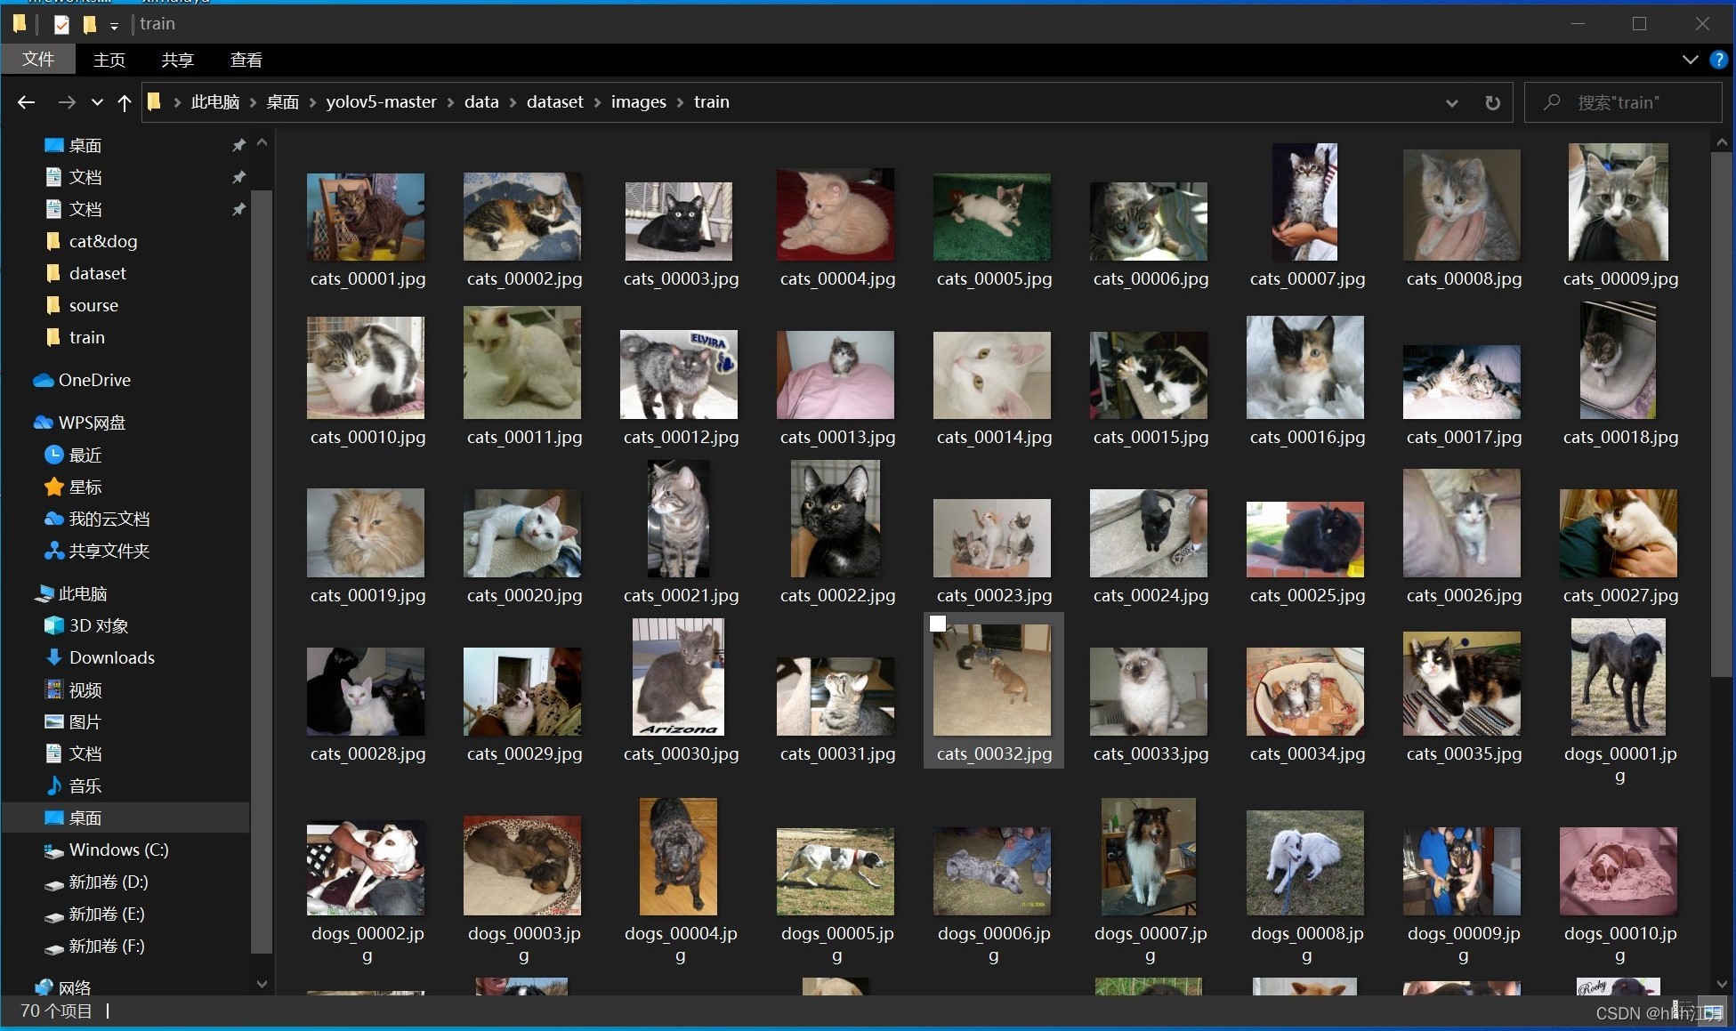Go forward using the forward arrow
This screenshot has height=1031, width=1736.
[67, 102]
